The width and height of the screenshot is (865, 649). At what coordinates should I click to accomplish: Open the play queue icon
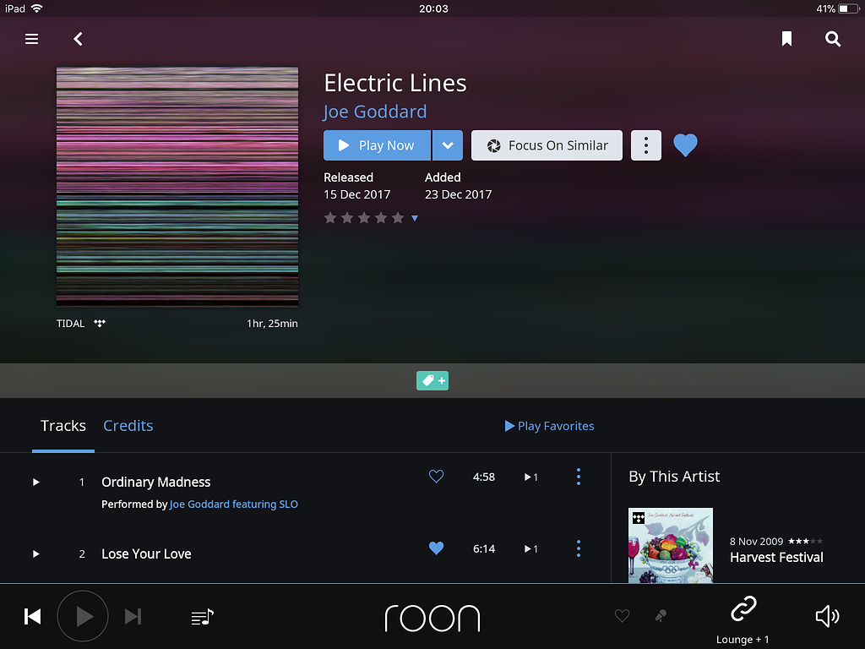click(x=201, y=616)
